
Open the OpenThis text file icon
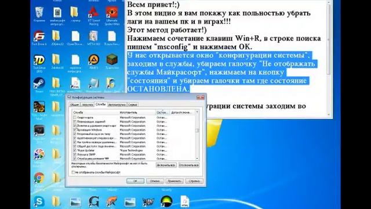pos(75,36)
